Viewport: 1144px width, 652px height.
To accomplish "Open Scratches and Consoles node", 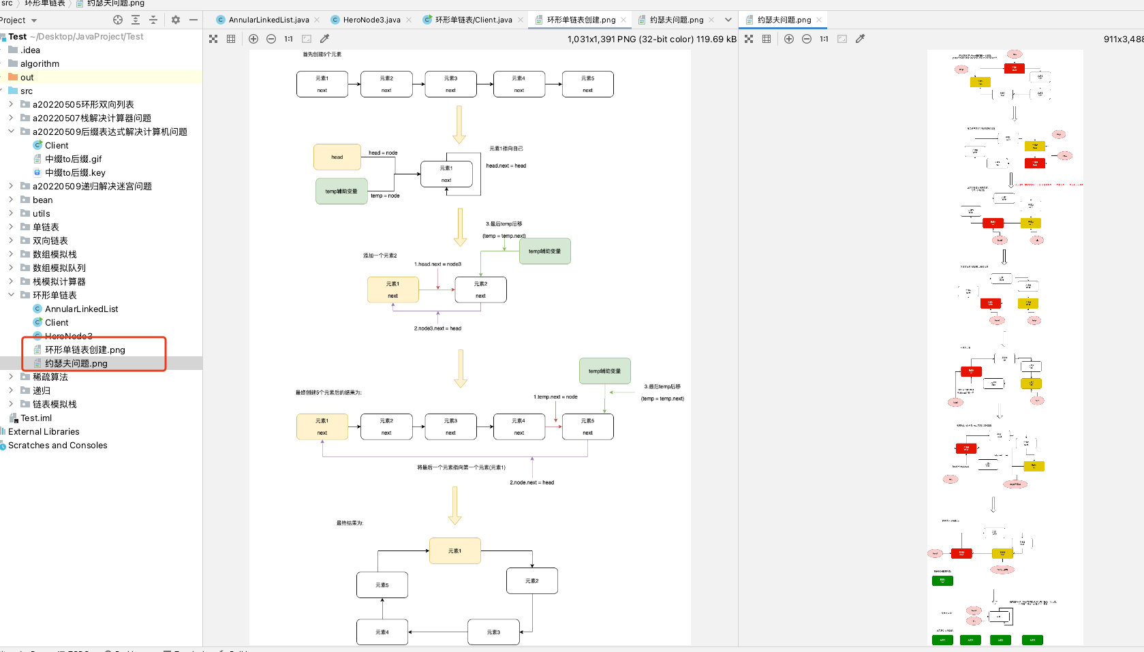I will point(57,445).
